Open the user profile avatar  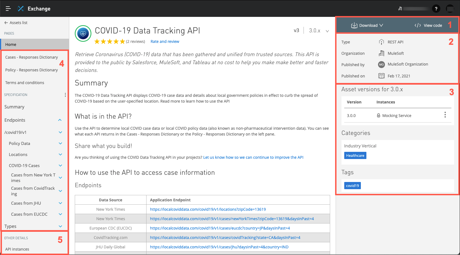450,9
